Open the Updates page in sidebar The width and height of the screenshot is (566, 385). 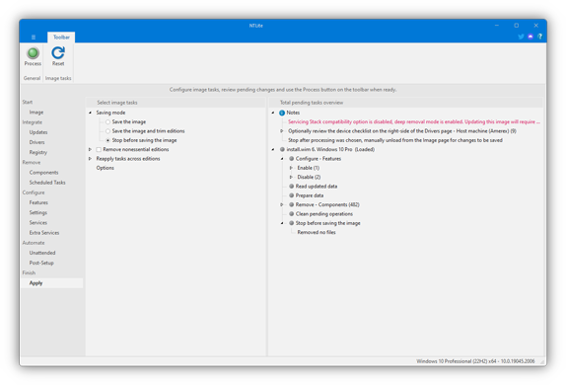pyautogui.click(x=38, y=132)
